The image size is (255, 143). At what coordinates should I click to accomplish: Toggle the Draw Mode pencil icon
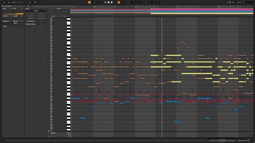pos(228,2)
